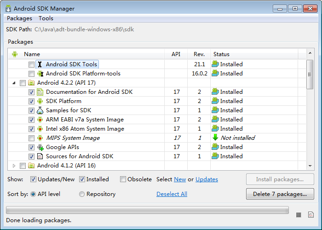This screenshot has height=230, width=322.
Task: Click revision value 16.0.2
Action: (x=200, y=74)
